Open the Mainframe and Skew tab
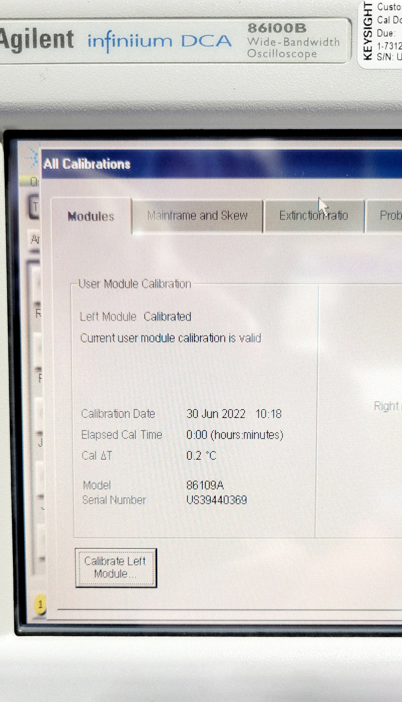 [197, 216]
